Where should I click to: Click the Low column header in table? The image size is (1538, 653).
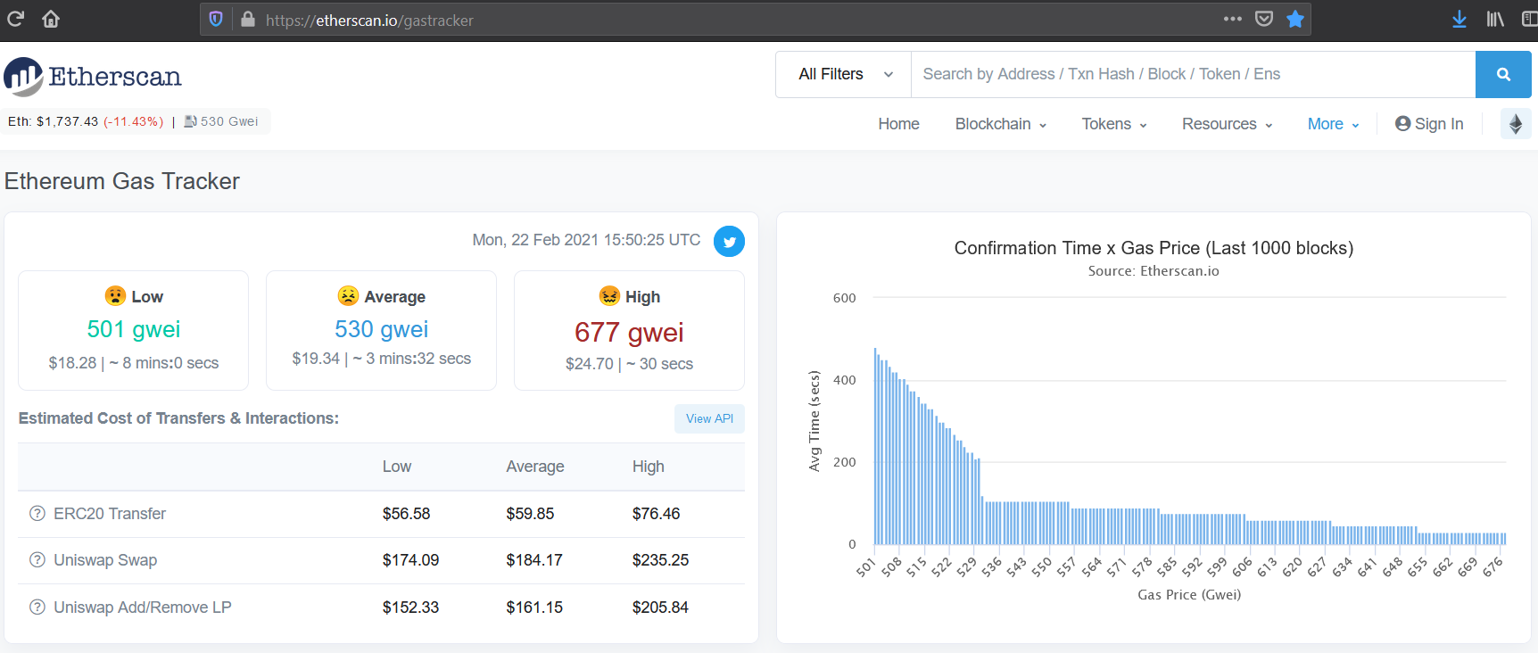tap(397, 467)
